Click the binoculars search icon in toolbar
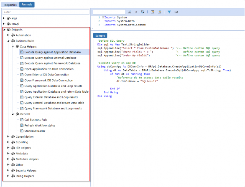Image resolution: width=245 pixels, height=187 pixels. (130, 12)
